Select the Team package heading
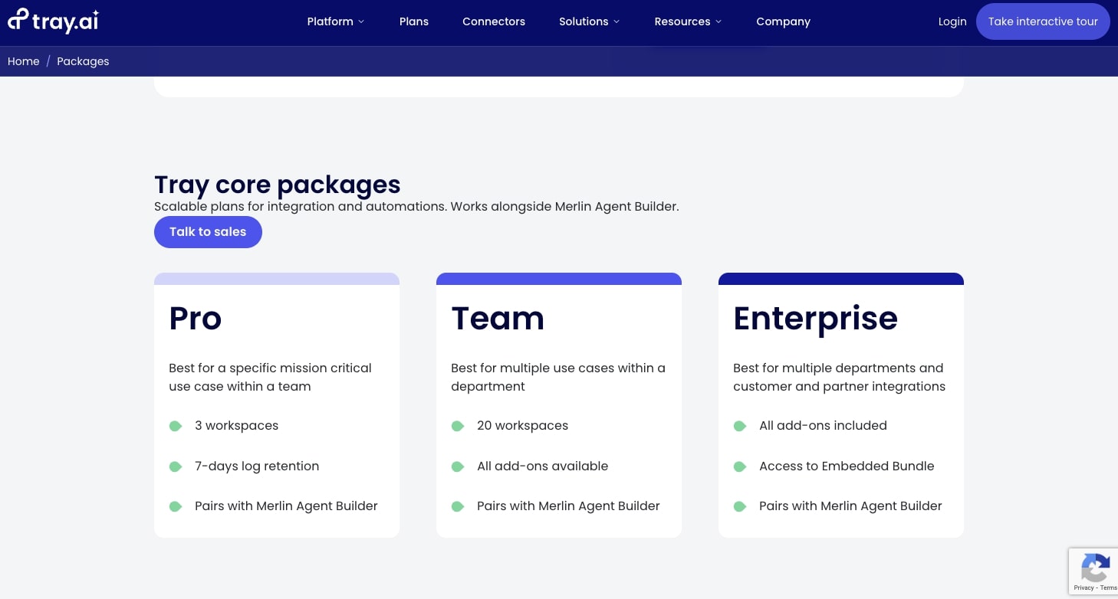 (x=498, y=319)
